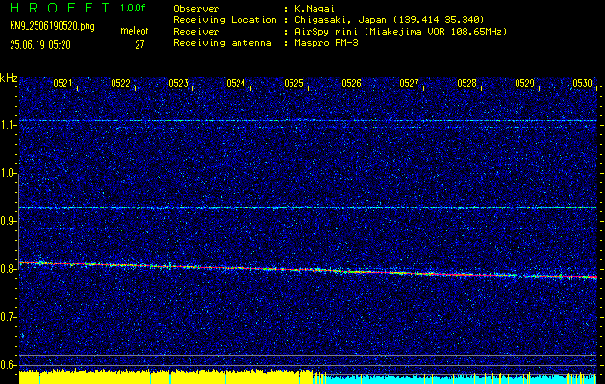Select the Chigasaki, Japan location text

pyautogui.click(x=390, y=20)
